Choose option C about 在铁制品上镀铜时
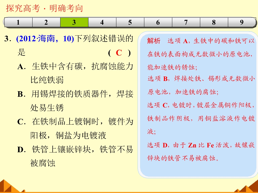 coord(75,128)
